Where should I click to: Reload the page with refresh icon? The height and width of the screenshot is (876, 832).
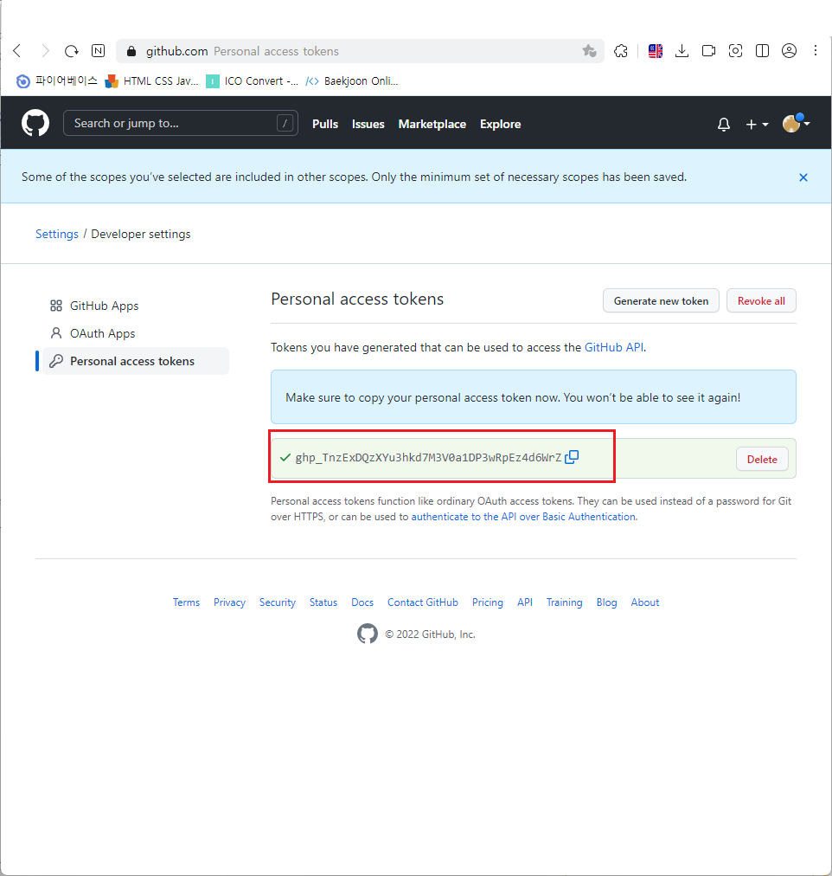point(72,51)
